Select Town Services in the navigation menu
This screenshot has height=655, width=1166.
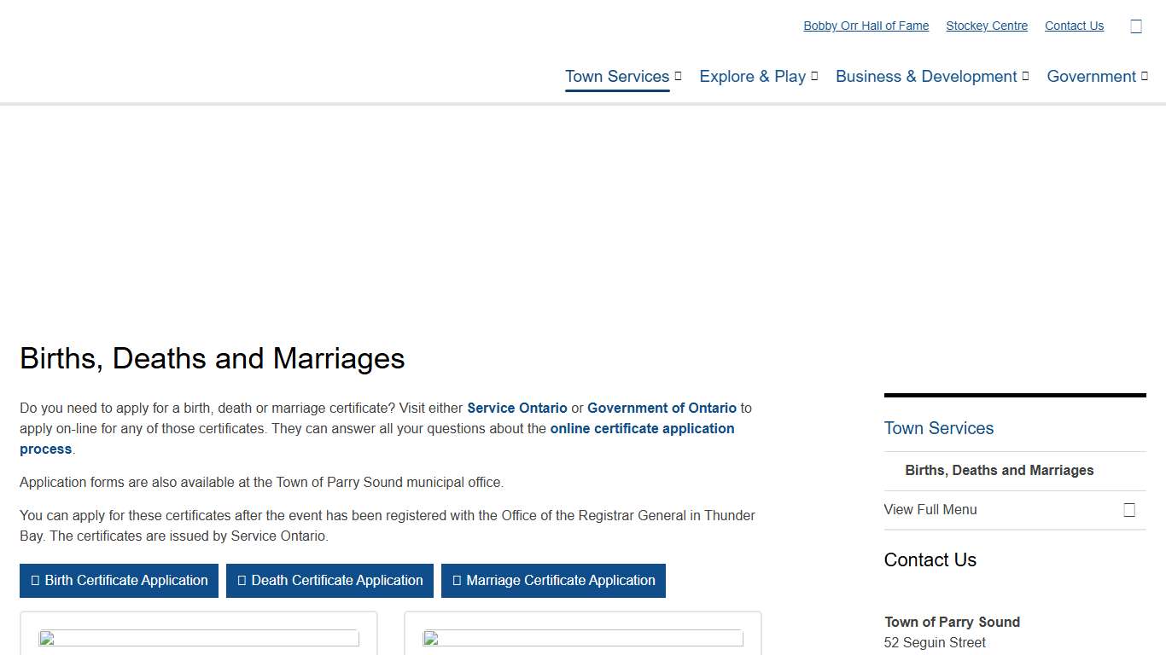(616, 76)
